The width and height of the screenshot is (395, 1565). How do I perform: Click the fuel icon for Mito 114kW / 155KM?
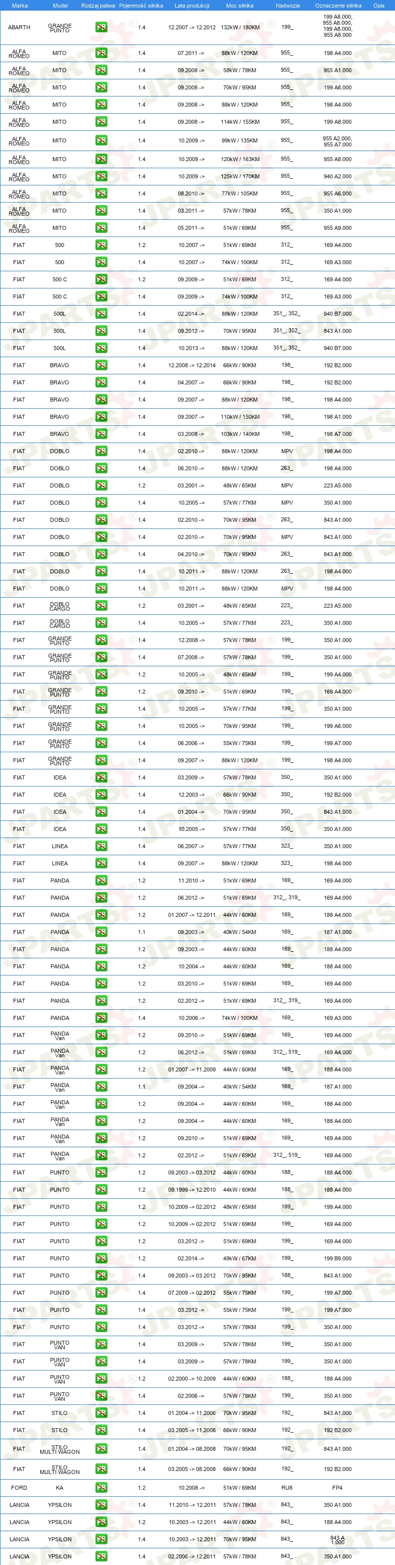pos(101,122)
